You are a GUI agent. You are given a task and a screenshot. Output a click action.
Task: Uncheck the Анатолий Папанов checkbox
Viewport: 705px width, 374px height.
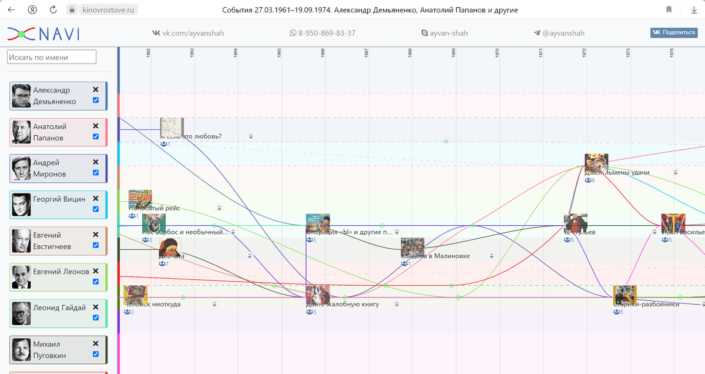pyautogui.click(x=96, y=137)
